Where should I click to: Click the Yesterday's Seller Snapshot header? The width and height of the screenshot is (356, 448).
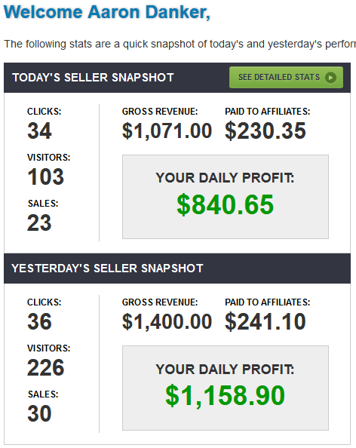point(107,268)
